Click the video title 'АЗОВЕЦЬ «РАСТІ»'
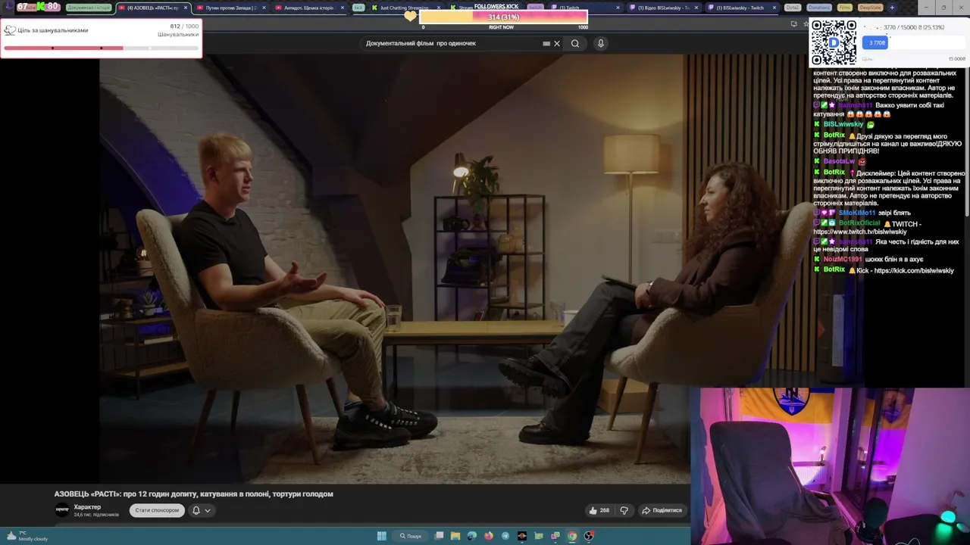 tap(193, 494)
